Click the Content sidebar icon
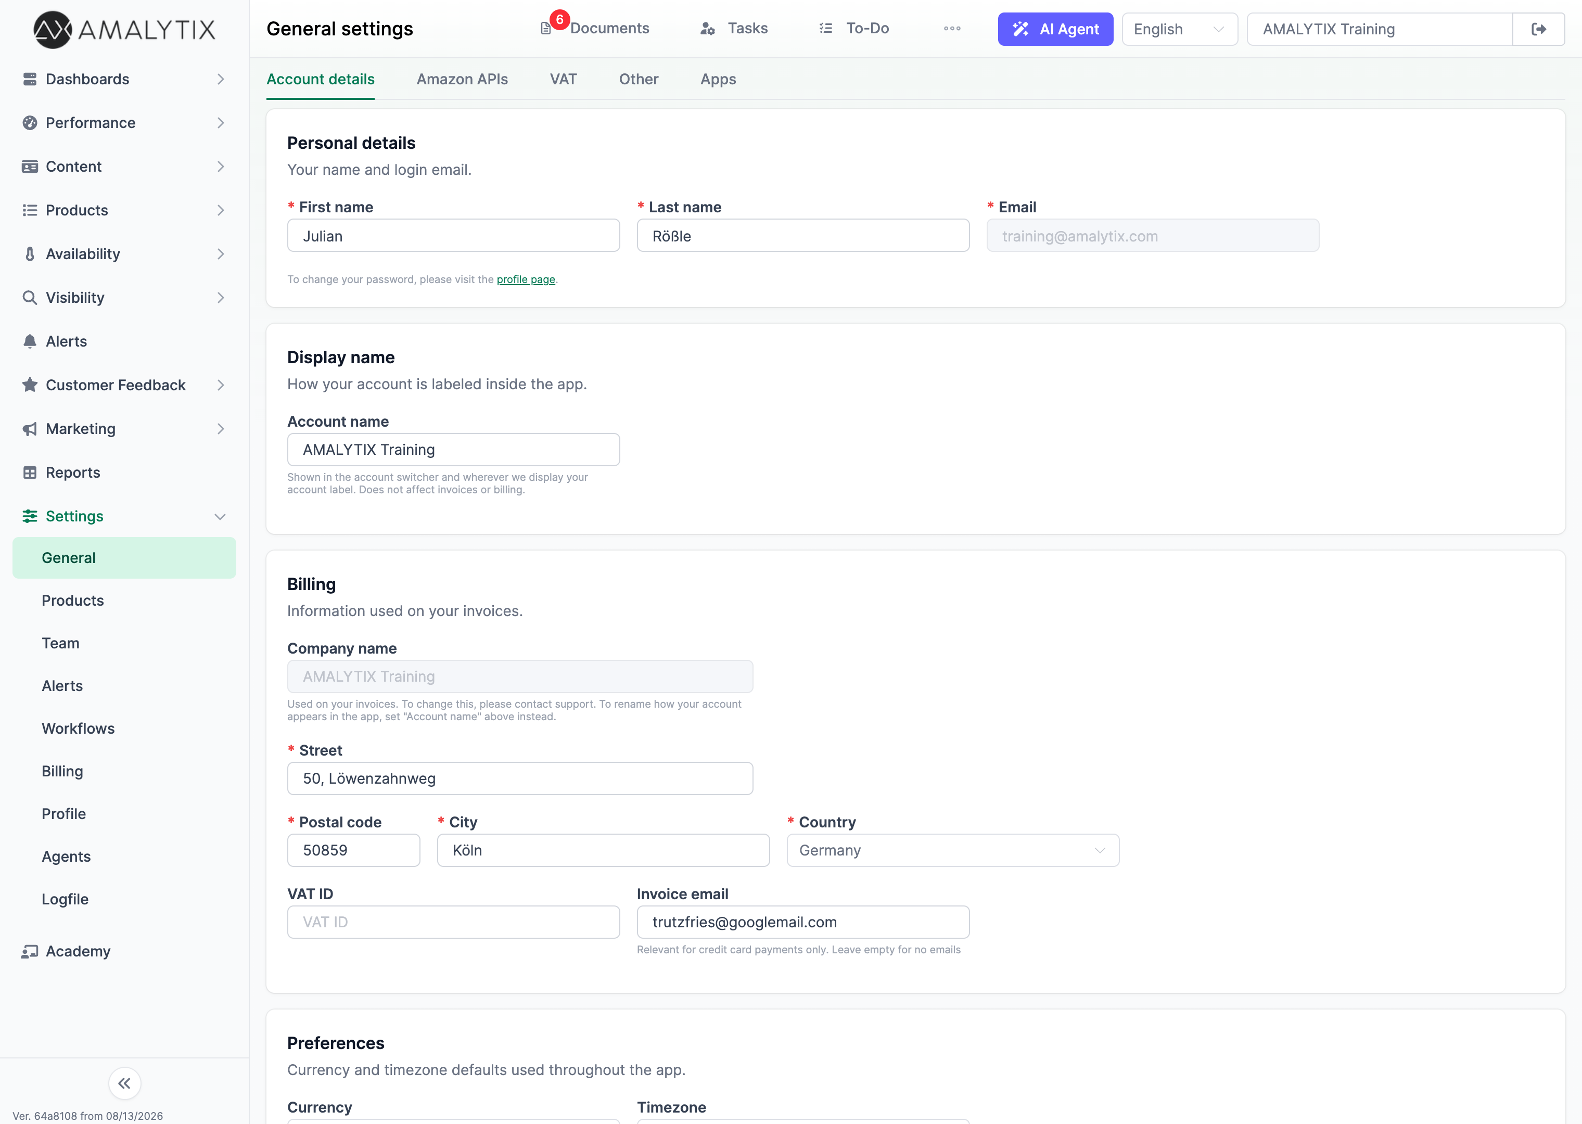This screenshot has width=1582, height=1124. (x=30, y=166)
